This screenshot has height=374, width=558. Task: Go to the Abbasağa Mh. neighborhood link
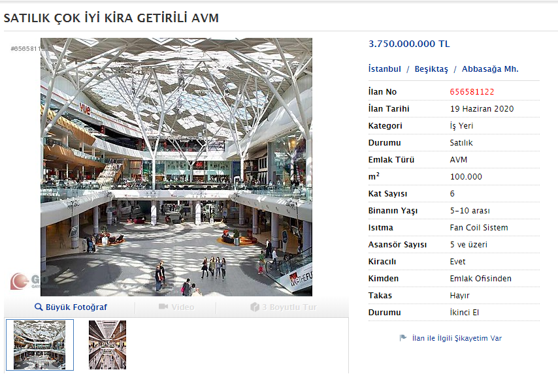(x=490, y=69)
